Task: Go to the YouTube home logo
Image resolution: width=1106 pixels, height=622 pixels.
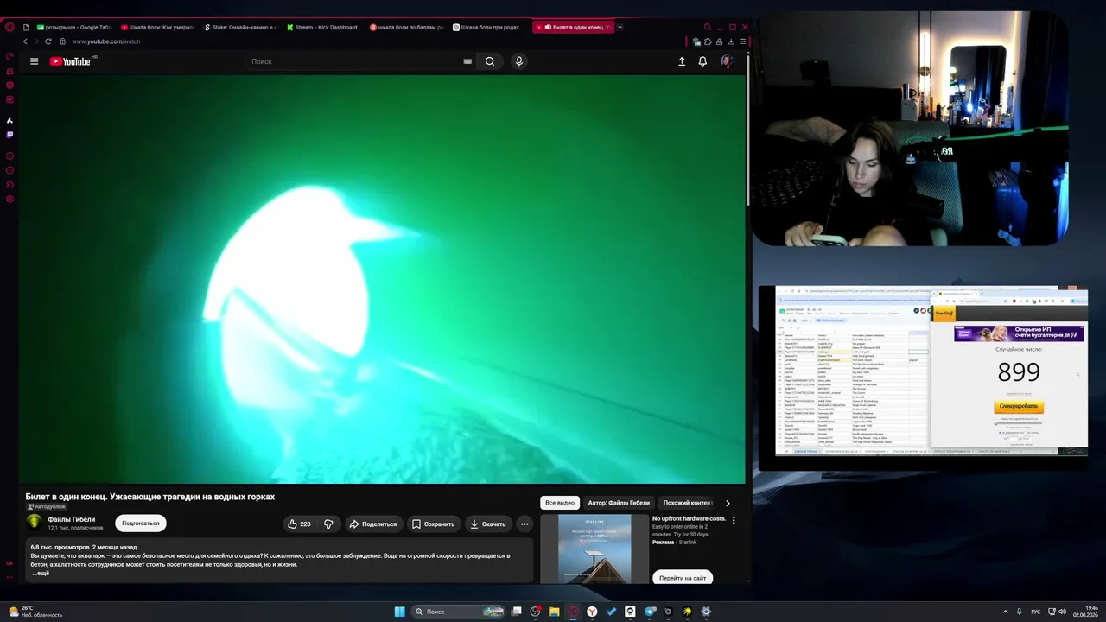Action: coord(70,61)
